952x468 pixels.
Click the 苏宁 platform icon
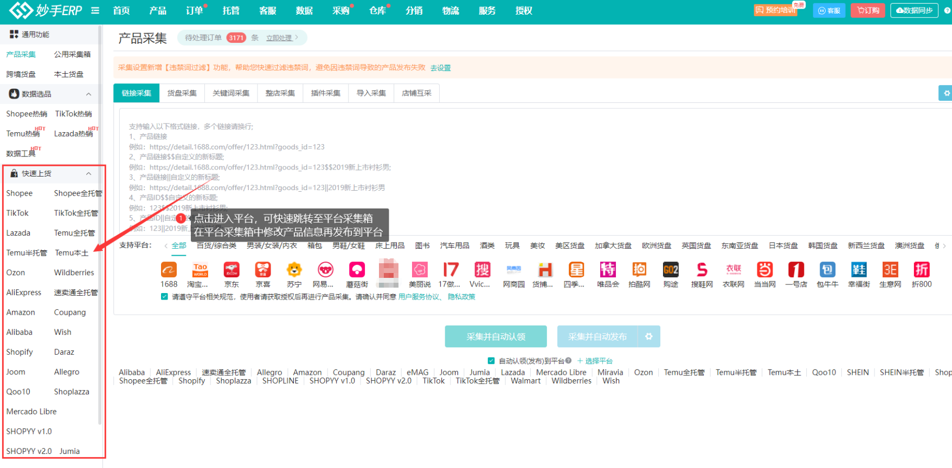coord(294,269)
